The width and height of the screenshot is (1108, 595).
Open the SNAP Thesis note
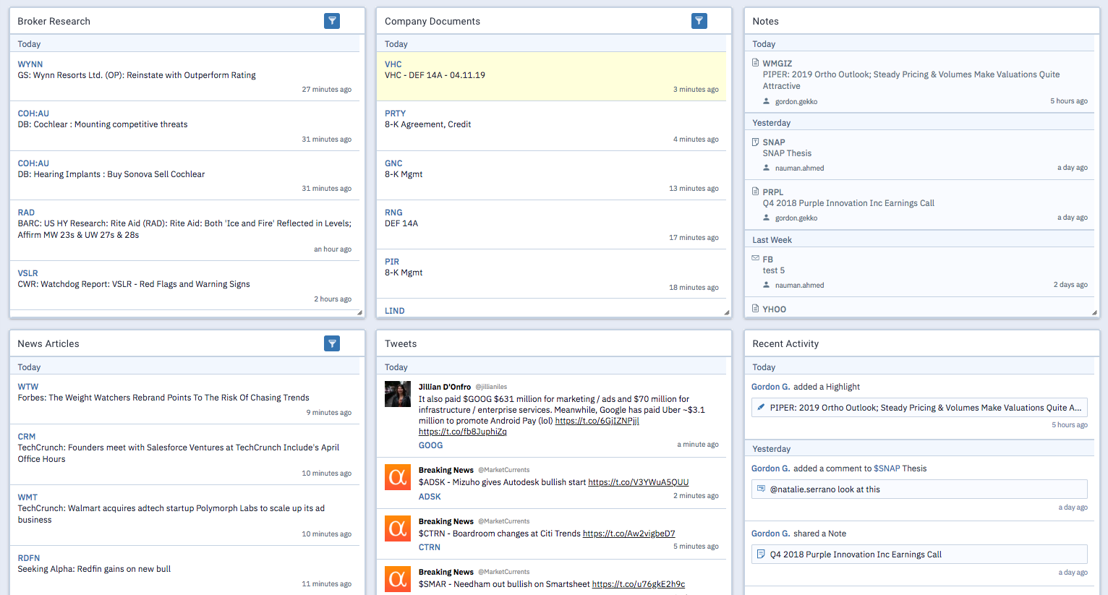pos(787,153)
